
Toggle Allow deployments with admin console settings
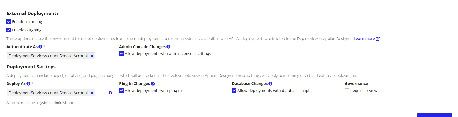coord(121,54)
